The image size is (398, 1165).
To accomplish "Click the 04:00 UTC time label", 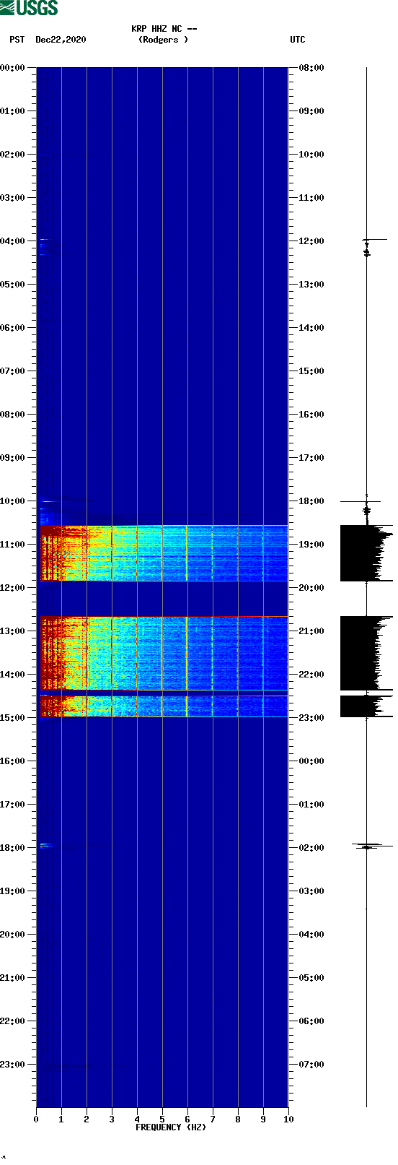I will (311, 935).
